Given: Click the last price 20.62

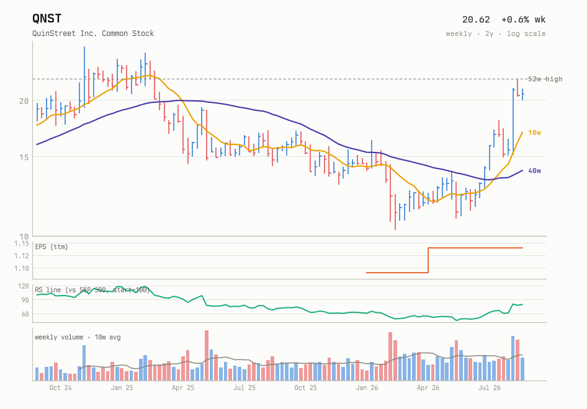Looking at the screenshot, I should [476, 19].
